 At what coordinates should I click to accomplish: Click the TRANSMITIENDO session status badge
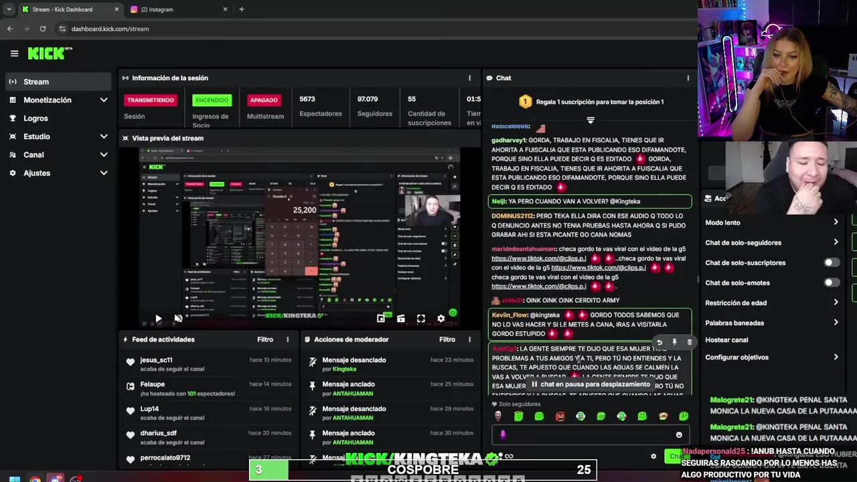click(150, 100)
